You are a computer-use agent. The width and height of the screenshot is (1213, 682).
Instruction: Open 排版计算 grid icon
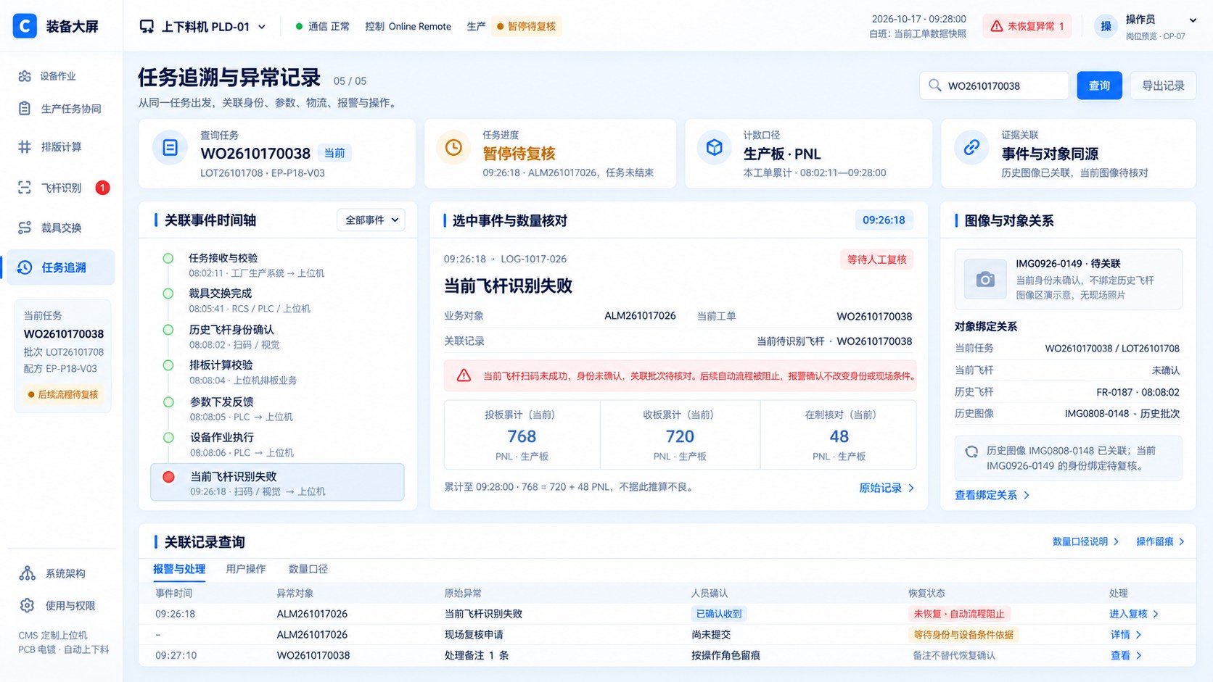coord(25,147)
